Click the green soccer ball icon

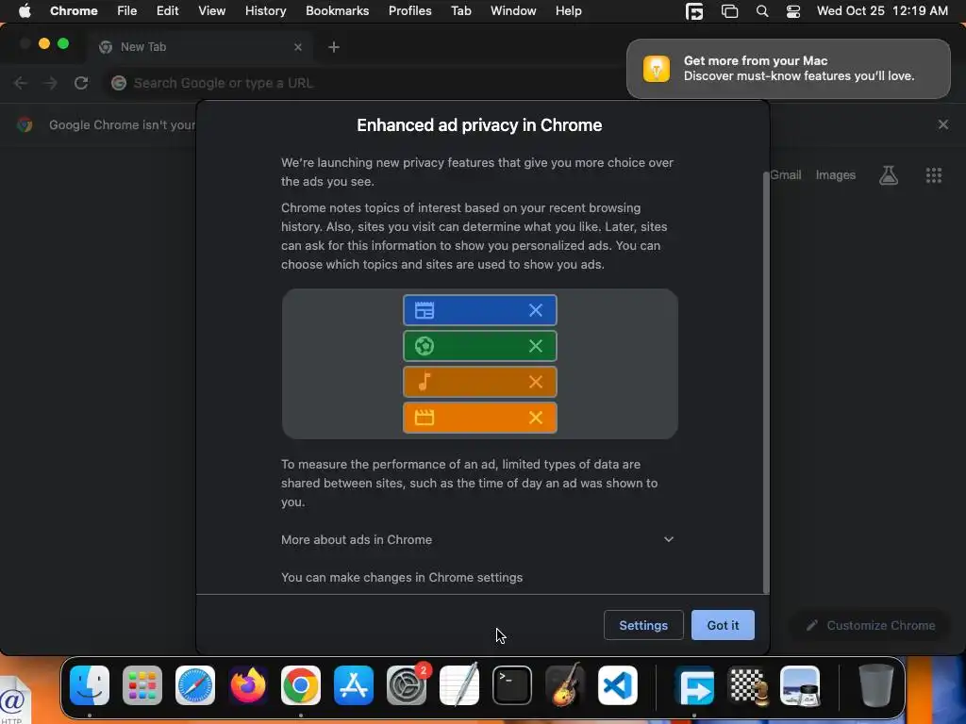point(425,346)
